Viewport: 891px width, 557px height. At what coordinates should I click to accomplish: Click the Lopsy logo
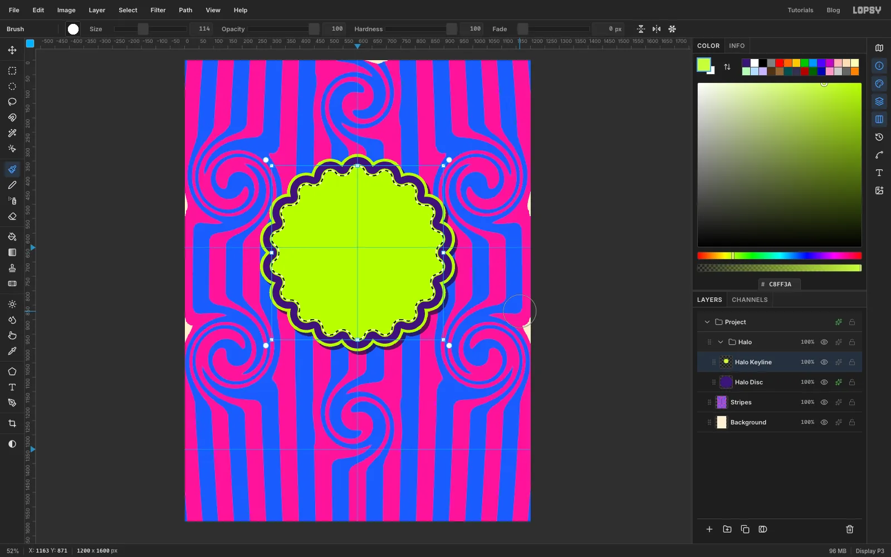(x=867, y=10)
